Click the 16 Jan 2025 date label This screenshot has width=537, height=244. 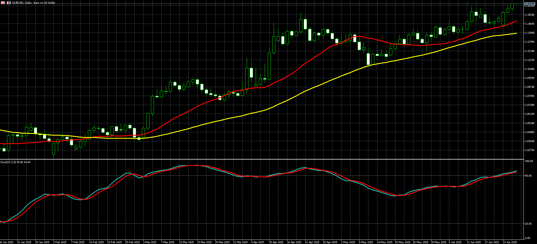pos(6,242)
